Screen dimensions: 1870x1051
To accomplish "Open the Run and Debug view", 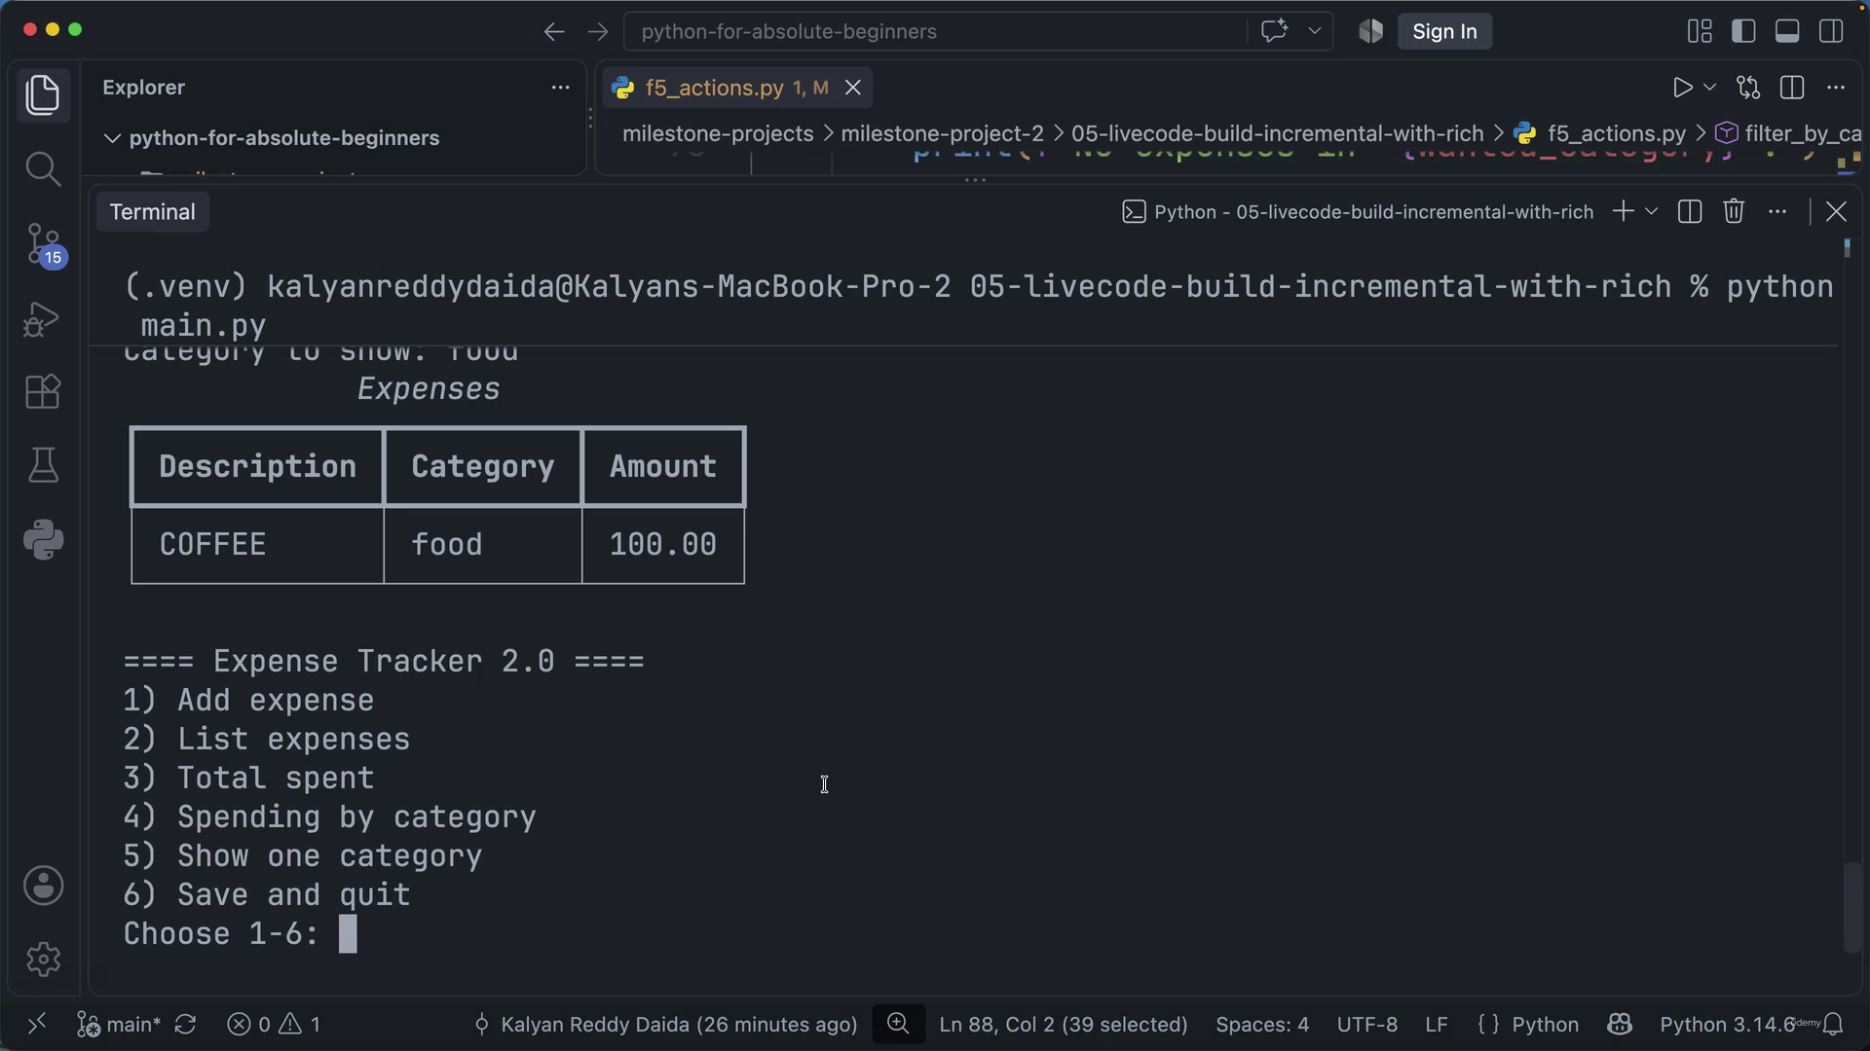I will [x=43, y=318].
